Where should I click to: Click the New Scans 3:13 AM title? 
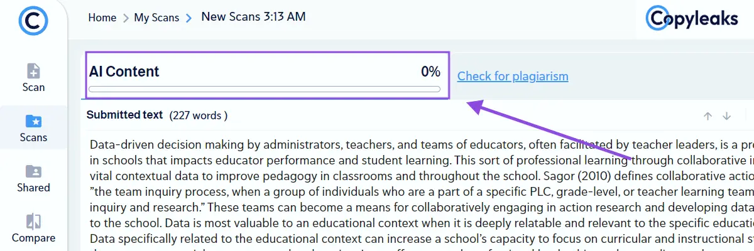point(253,17)
